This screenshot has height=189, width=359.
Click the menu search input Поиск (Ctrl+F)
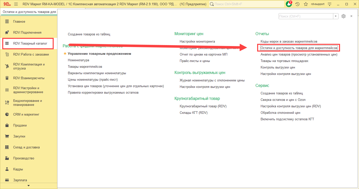coord(306,16)
